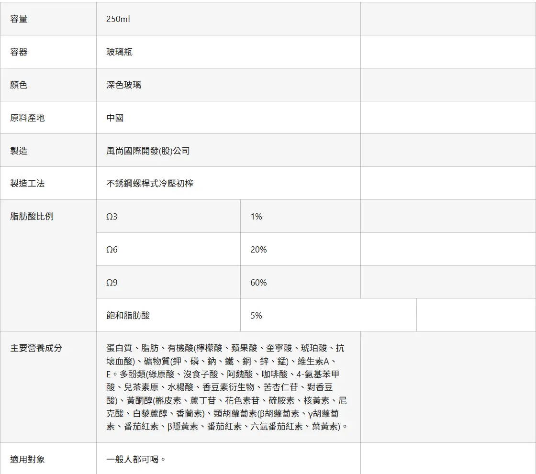Screen dimensions: 536x474
Task: Click the 容量 label cell
Action: tap(48, 19)
